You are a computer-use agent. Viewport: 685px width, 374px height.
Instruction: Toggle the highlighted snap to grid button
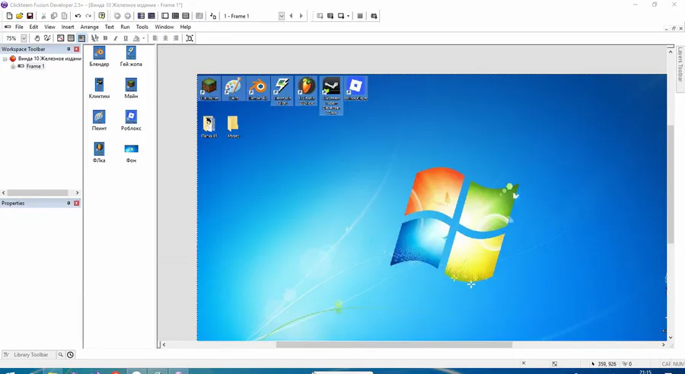(81, 38)
